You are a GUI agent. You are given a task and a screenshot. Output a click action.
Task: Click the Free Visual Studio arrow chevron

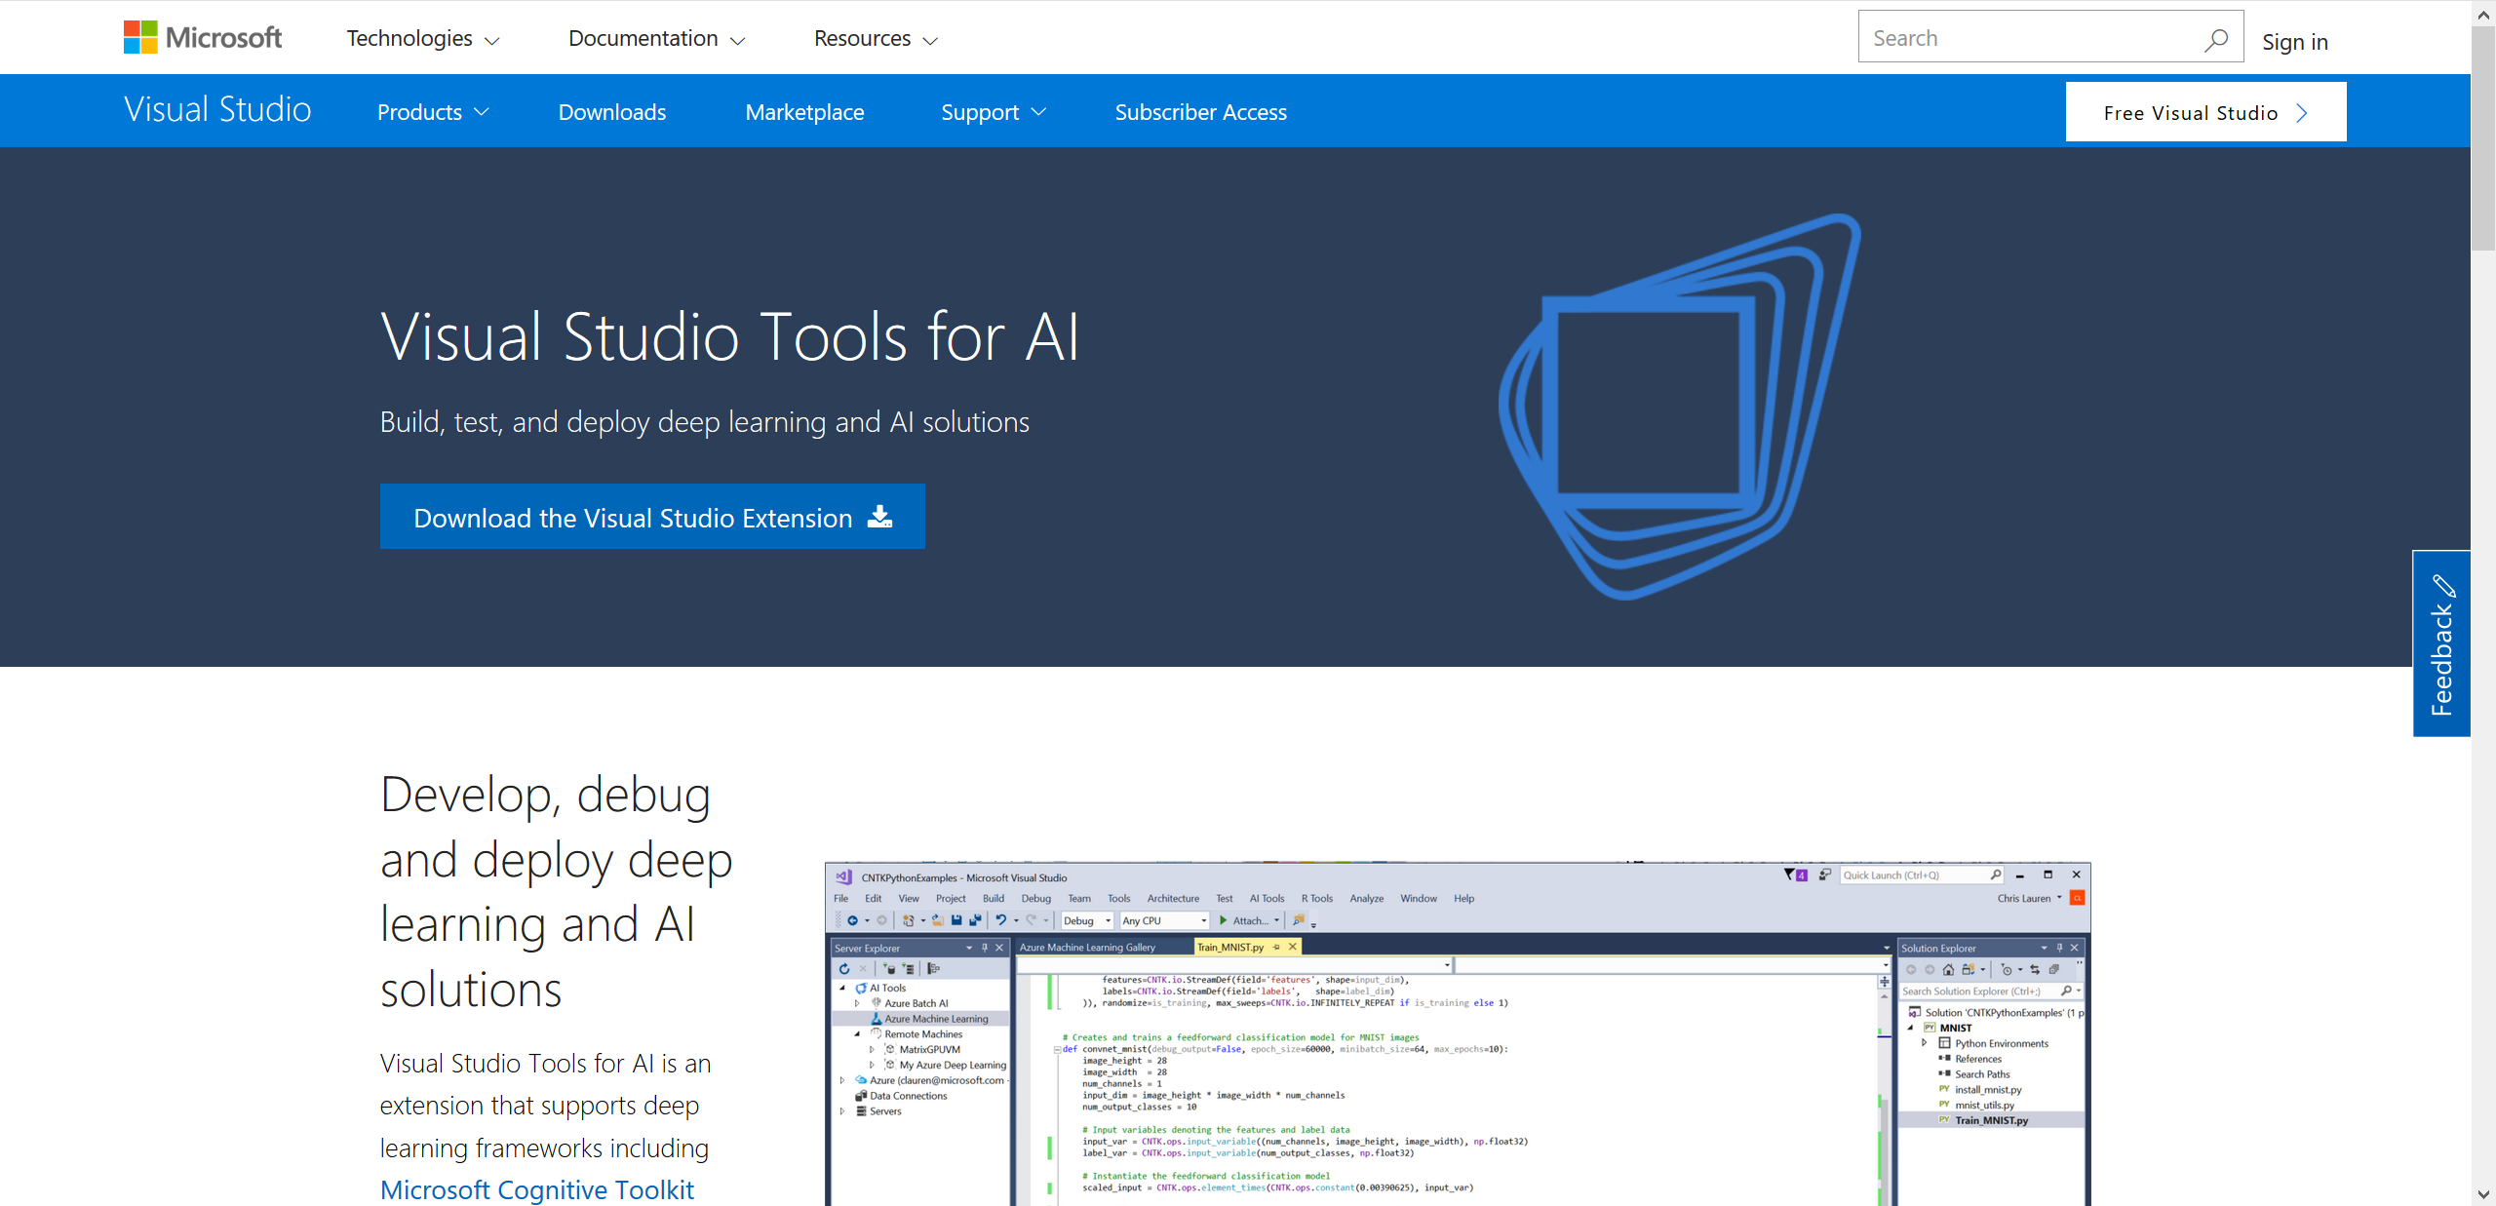point(2303,113)
